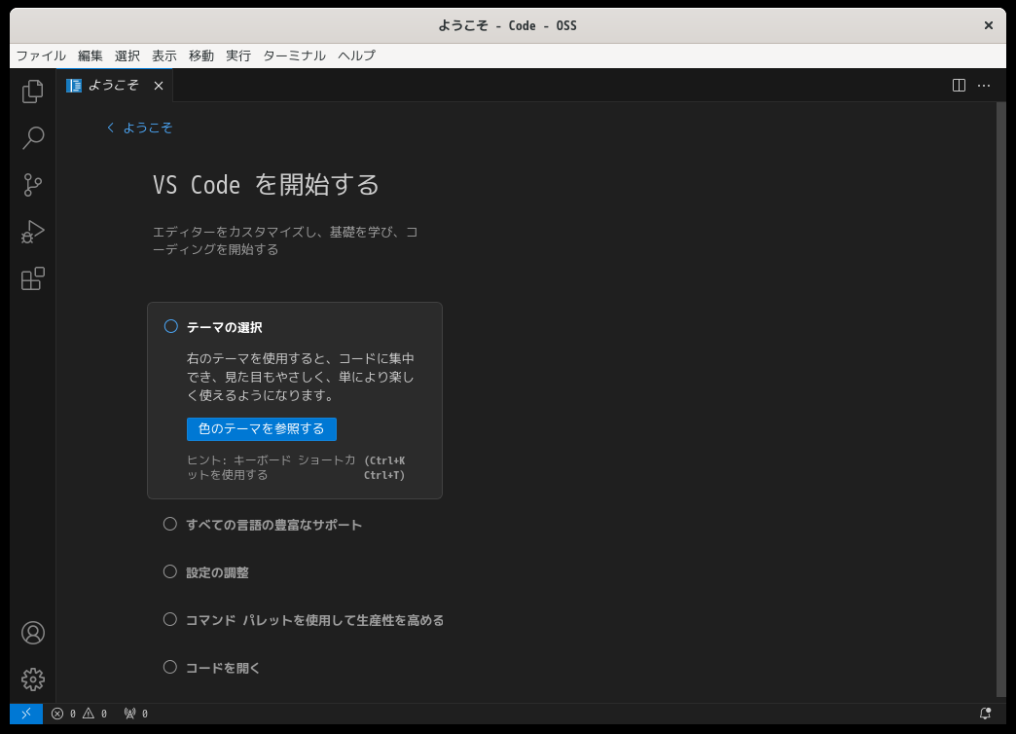Open the ファイル menu
The image size is (1016, 734).
pyautogui.click(x=41, y=55)
